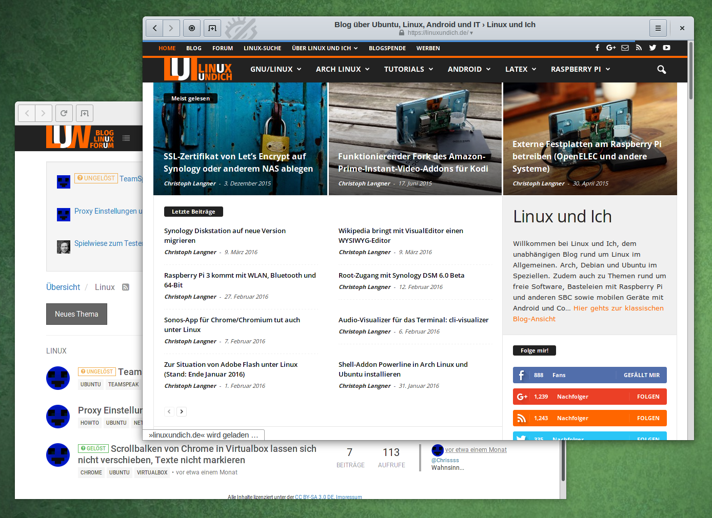Open RSS feed icon next to Linux breadcrumb

pos(126,287)
